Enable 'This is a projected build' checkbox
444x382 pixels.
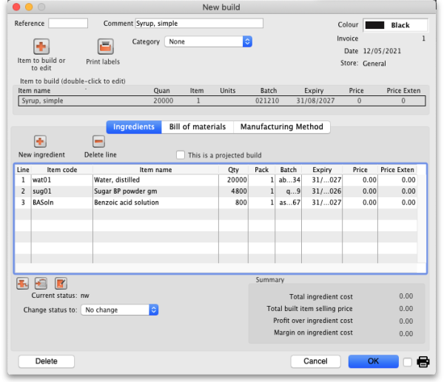click(181, 154)
